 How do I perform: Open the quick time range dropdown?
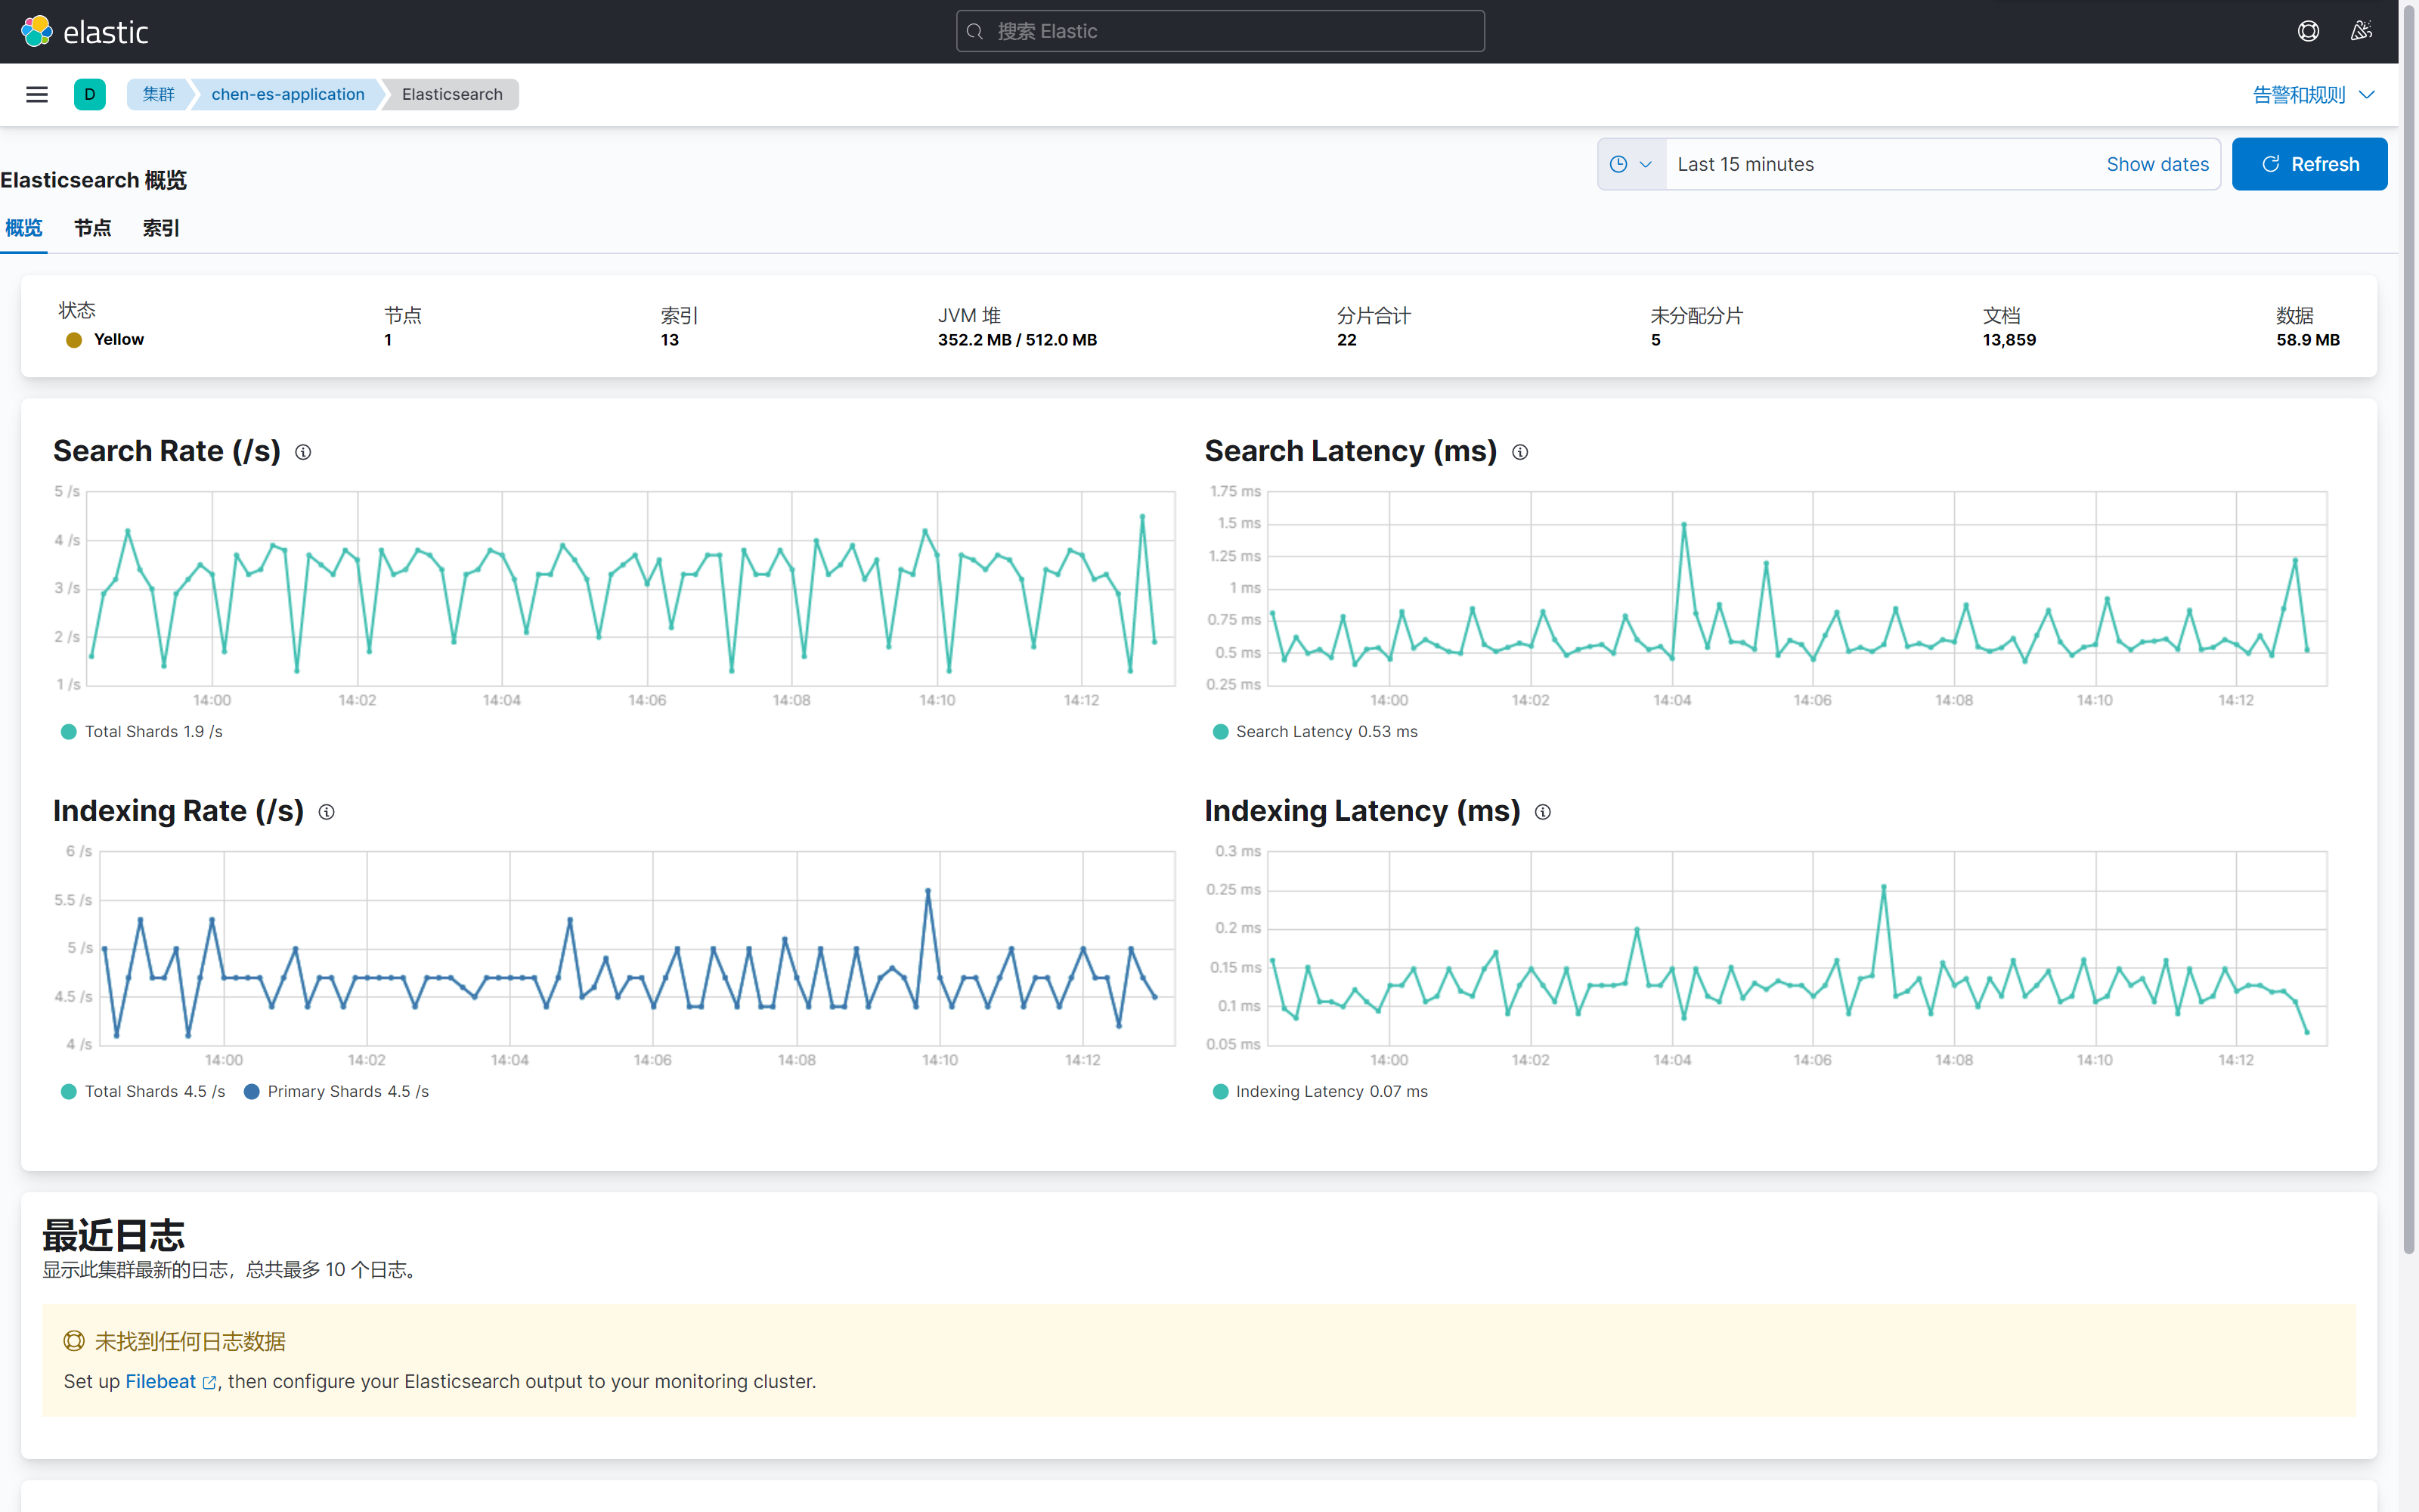pyautogui.click(x=1631, y=164)
